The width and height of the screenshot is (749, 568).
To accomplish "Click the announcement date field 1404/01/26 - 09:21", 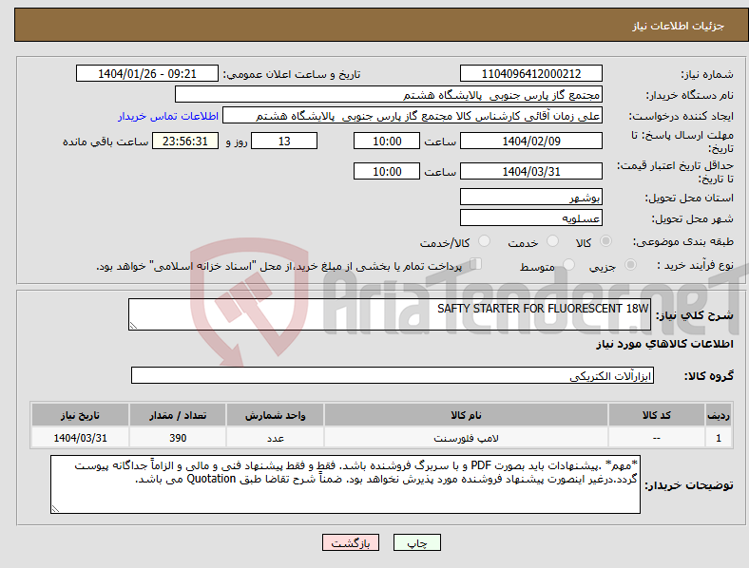I will [x=147, y=73].
